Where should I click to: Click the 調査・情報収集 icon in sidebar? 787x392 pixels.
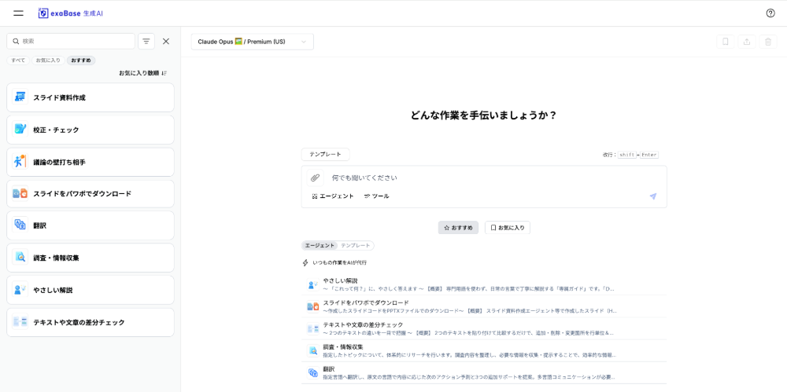pyautogui.click(x=20, y=258)
